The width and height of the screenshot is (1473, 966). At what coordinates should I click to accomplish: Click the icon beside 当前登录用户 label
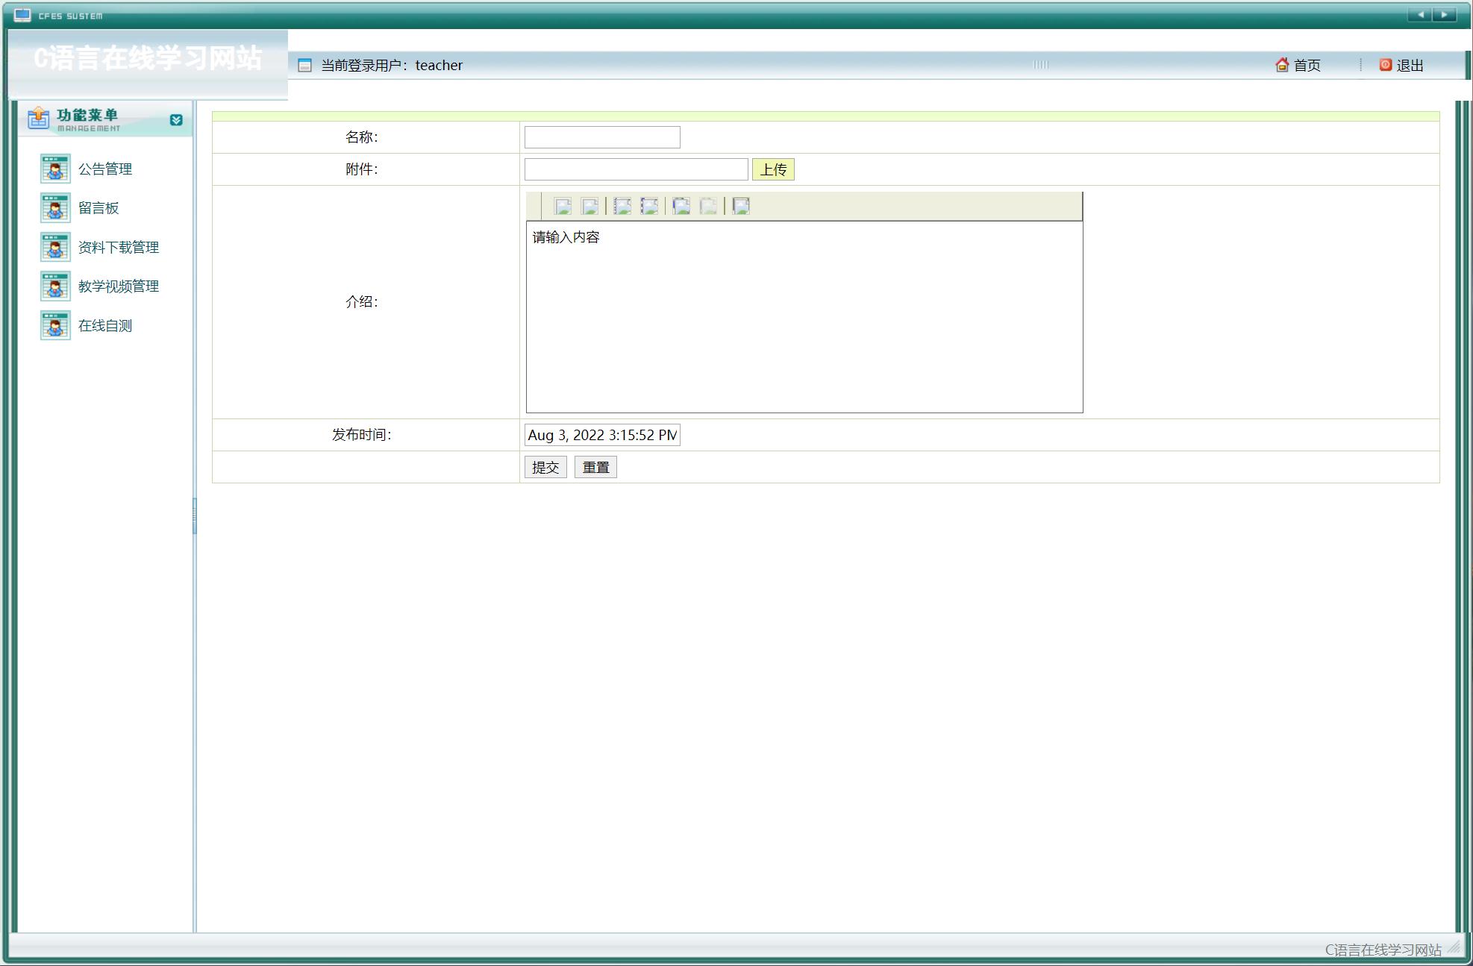point(304,66)
